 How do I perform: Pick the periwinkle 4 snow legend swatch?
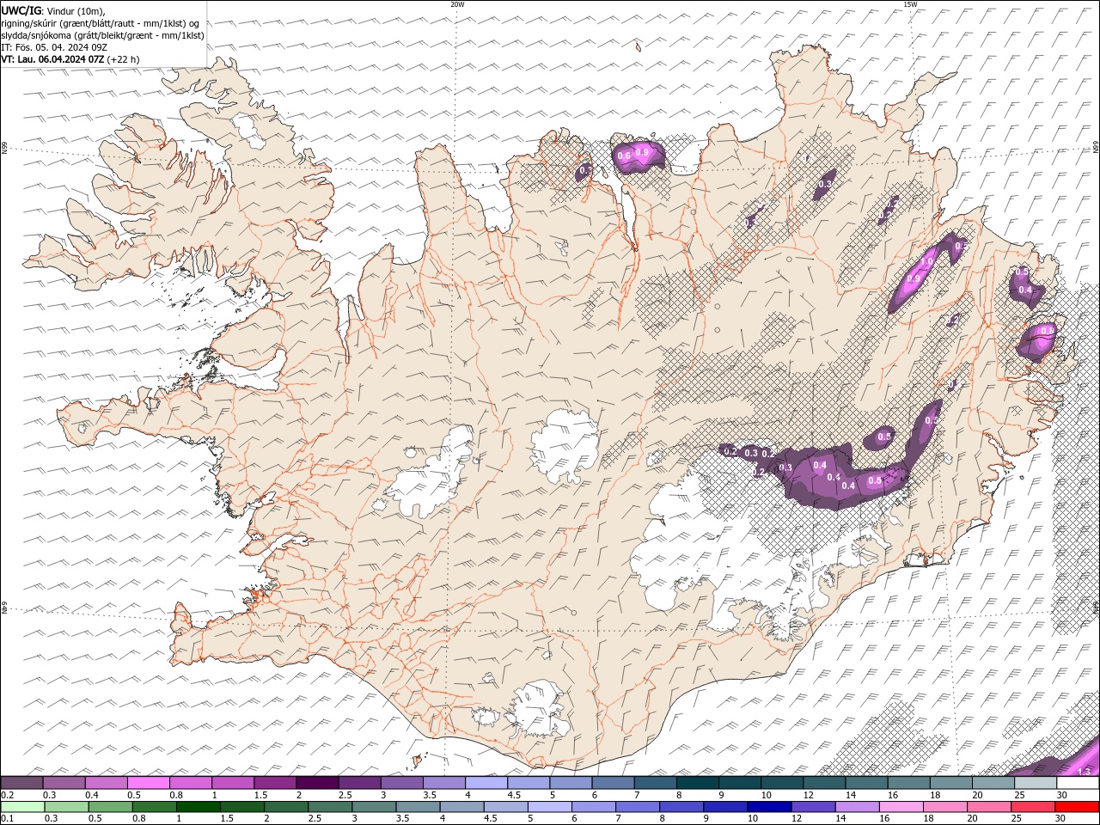[x=486, y=783]
